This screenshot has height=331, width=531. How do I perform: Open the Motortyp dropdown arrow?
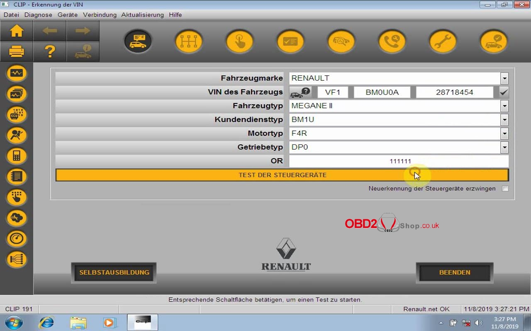click(x=504, y=134)
